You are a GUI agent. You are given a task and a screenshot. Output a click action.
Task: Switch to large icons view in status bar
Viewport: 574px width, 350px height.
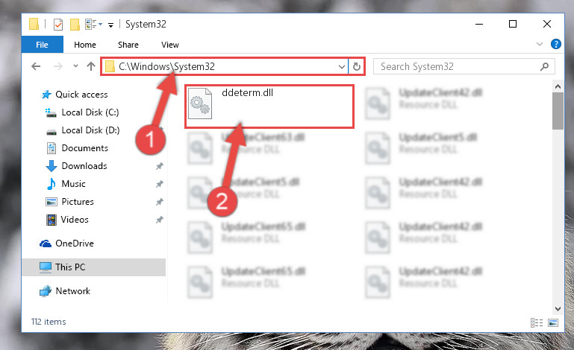point(553,322)
